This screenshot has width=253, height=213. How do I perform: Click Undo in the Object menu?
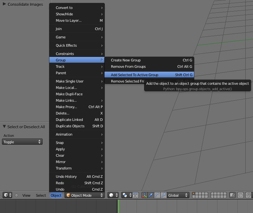coord(77,189)
